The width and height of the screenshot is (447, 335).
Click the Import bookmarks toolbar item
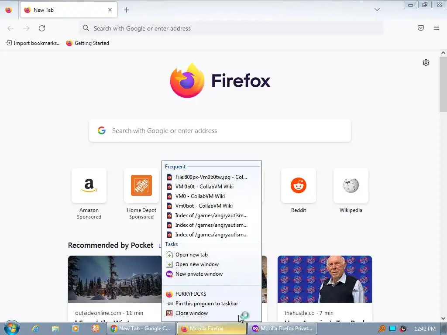point(33,43)
